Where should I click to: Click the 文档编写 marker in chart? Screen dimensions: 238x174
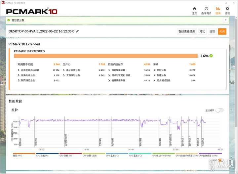coord(100,142)
